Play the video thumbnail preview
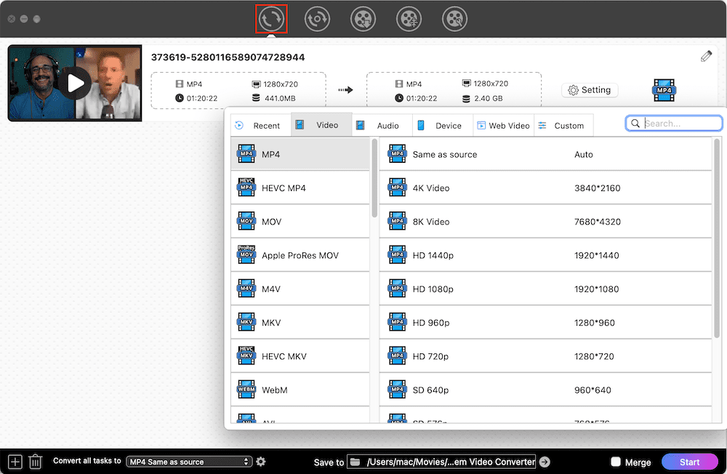This screenshot has height=474, width=727. coord(75,83)
